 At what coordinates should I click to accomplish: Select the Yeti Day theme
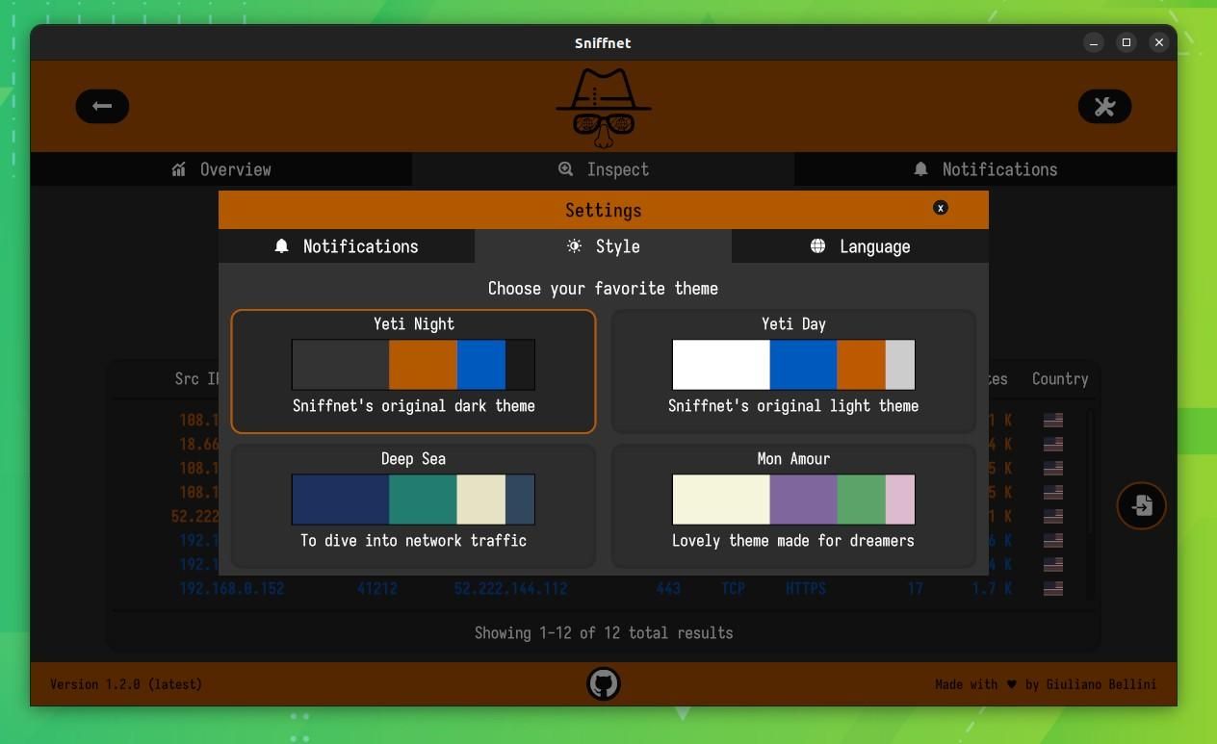pyautogui.click(x=792, y=372)
